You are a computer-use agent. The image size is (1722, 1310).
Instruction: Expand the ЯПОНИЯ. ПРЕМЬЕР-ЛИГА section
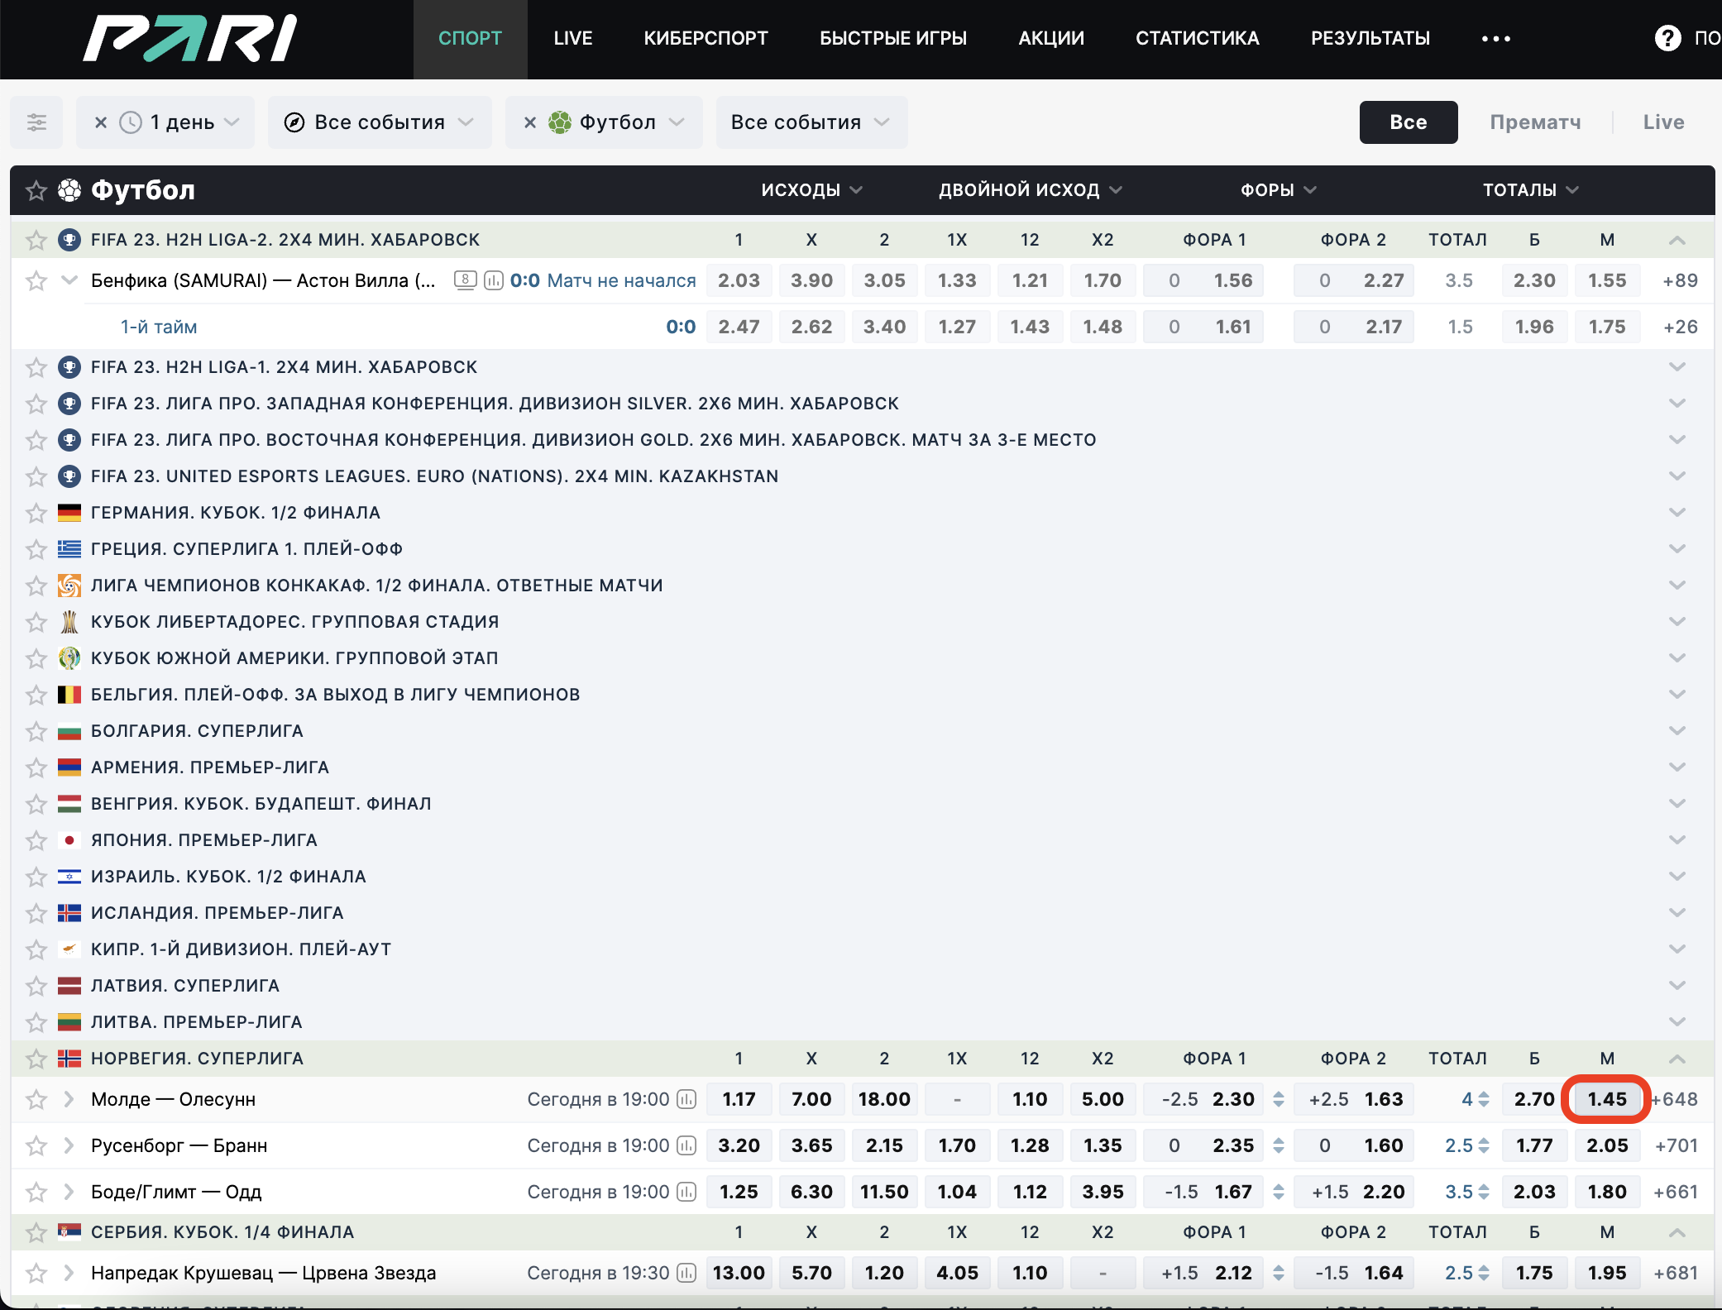[x=1678, y=839]
